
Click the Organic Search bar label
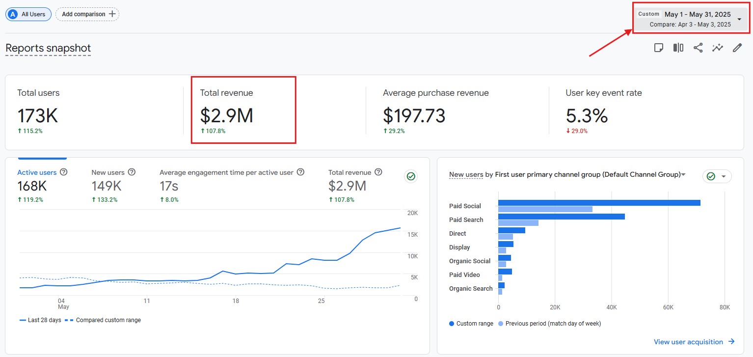tap(471, 289)
